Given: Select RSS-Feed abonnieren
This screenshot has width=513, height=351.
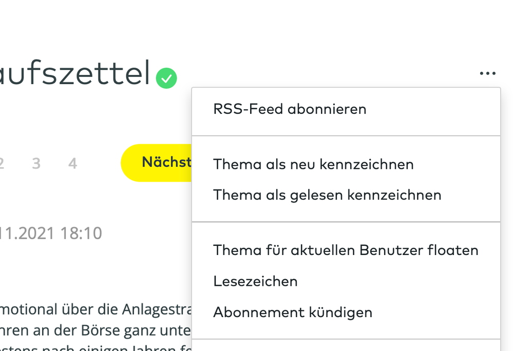Looking at the screenshot, I should (x=290, y=109).
